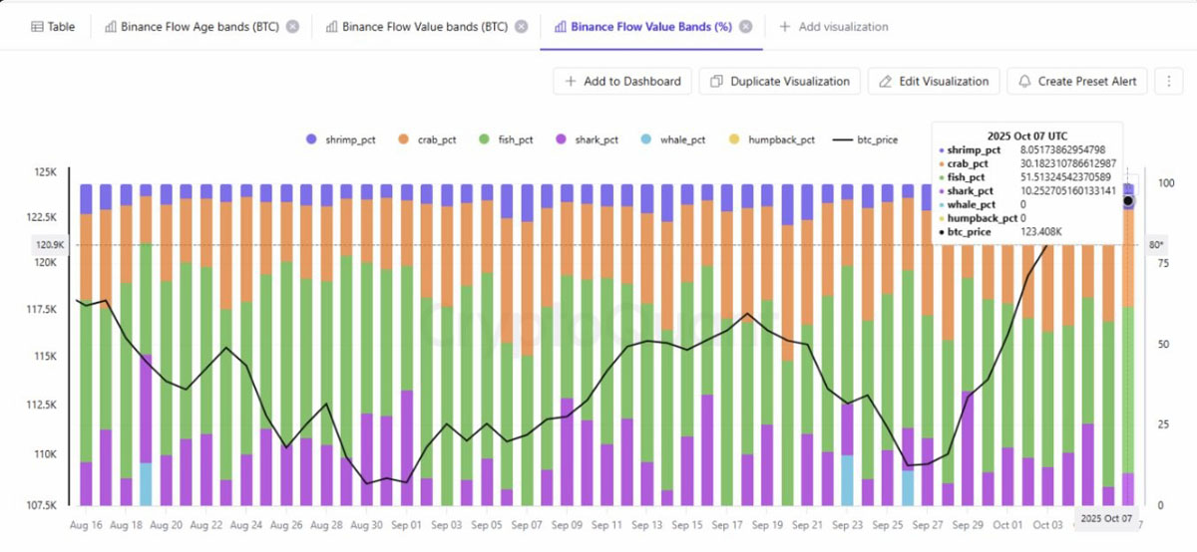Screen dimensions: 1197x552
Task: Close the Binance Flow Value bands (BTC) tab
Action: (x=522, y=27)
